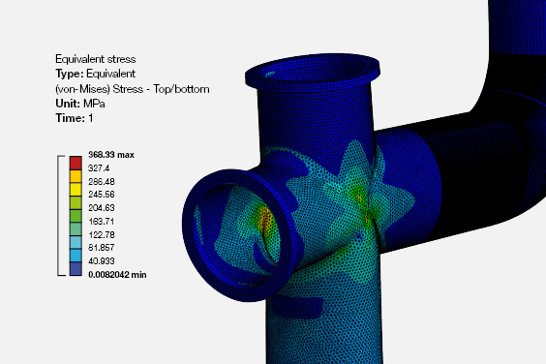Select the '40.933' legend value
Image resolution: width=546 pixels, height=364 pixels.
click(x=102, y=260)
